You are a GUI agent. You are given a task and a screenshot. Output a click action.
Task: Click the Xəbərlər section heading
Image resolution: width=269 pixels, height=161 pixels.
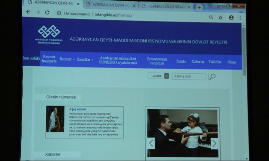53,154
